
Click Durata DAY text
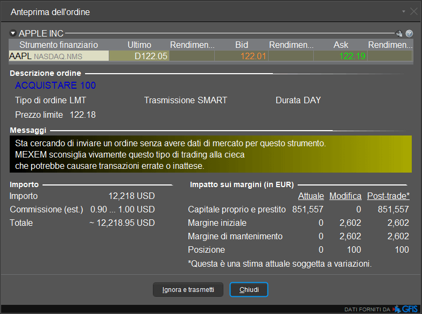[298, 100]
